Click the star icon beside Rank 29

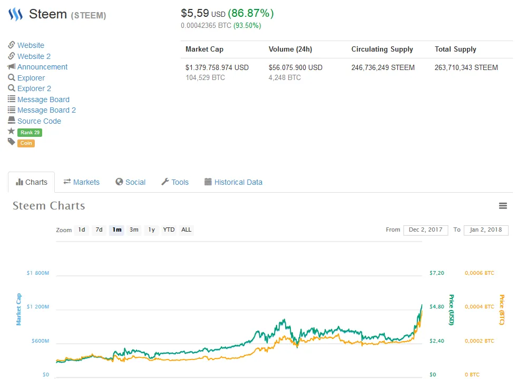[x=12, y=131]
